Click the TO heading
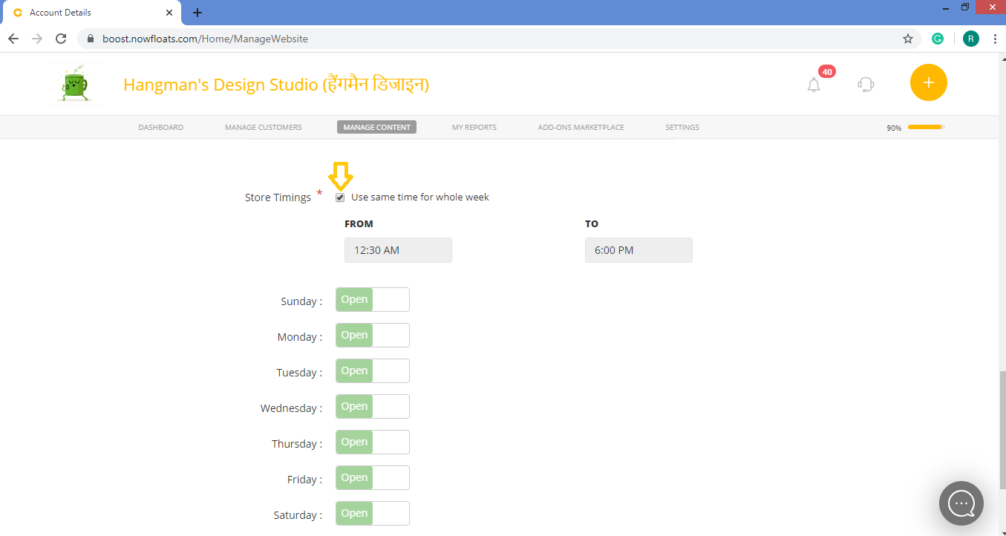Screen dimensions: 1006x536 [592, 223]
